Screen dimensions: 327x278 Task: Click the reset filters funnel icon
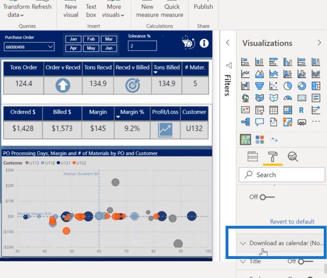coord(188,42)
